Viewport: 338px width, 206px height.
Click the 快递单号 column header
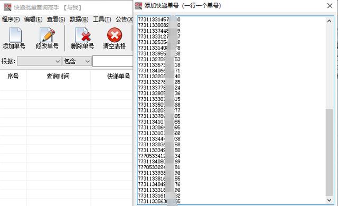click(x=112, y=76)
